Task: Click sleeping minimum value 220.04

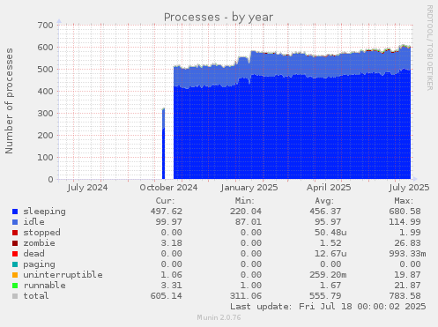Action: point(246,212)
